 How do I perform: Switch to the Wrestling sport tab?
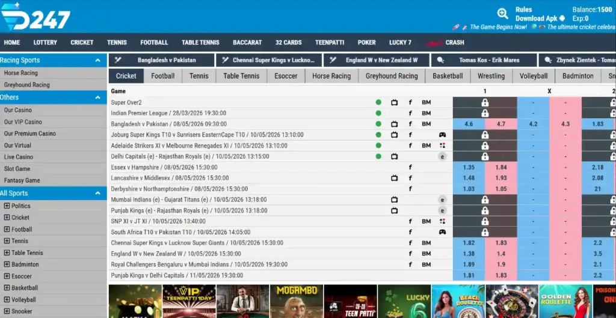[x=491, y=76]
